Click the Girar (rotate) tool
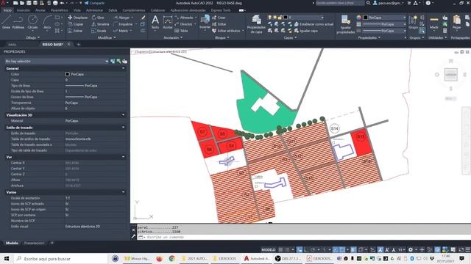The width and height of the screenshot is (471, 264). pos(98,18)
